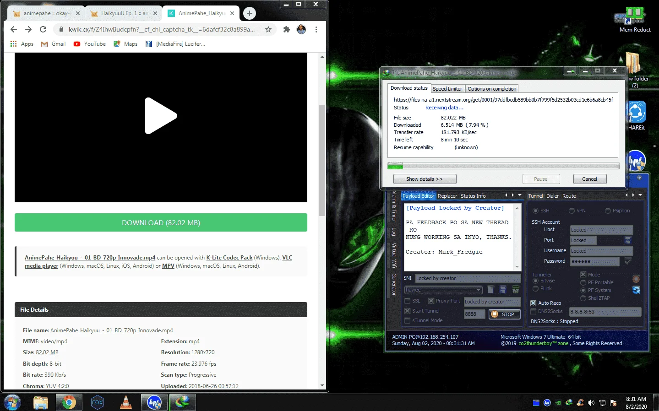Click Show details >> in download dialog
Image resolution: width=659 pixels, height=411 pixels.
425,179
